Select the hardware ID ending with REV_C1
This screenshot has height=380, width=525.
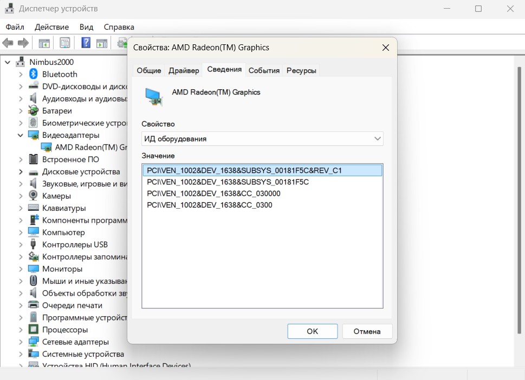262,170
